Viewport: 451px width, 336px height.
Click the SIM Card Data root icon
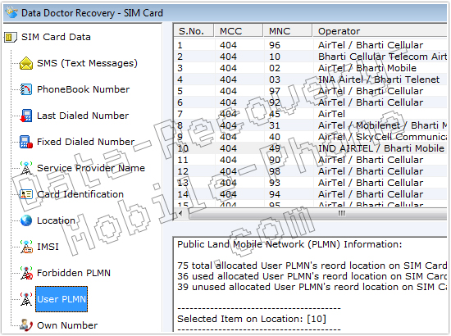[x=11, y=37]
